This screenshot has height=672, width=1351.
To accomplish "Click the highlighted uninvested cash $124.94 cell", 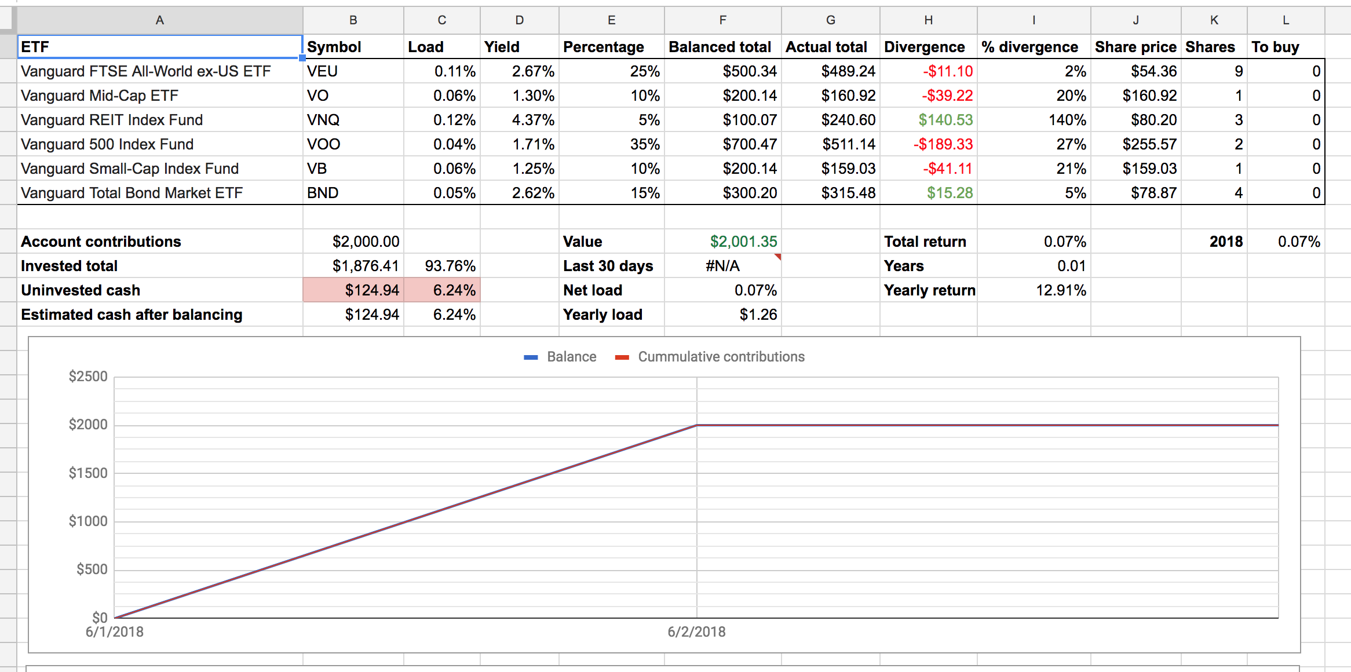I will [353, 290].
